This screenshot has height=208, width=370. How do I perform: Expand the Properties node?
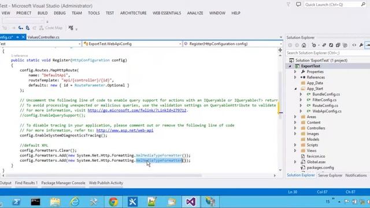(295, 72)
